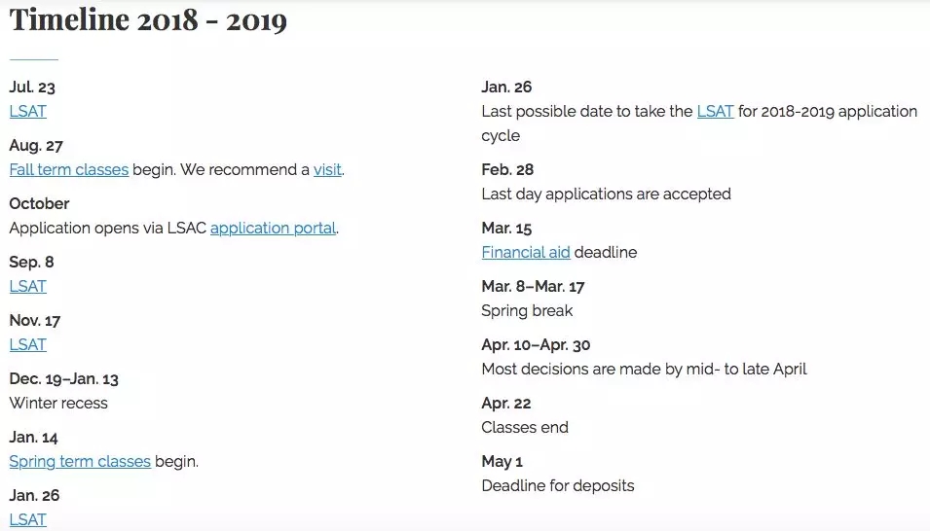This screenshot has height=531, width=930.
Task: Click the 'Timeline 2018 - 2019' heading
Action: pyautogui.click(x=148, y=20)
